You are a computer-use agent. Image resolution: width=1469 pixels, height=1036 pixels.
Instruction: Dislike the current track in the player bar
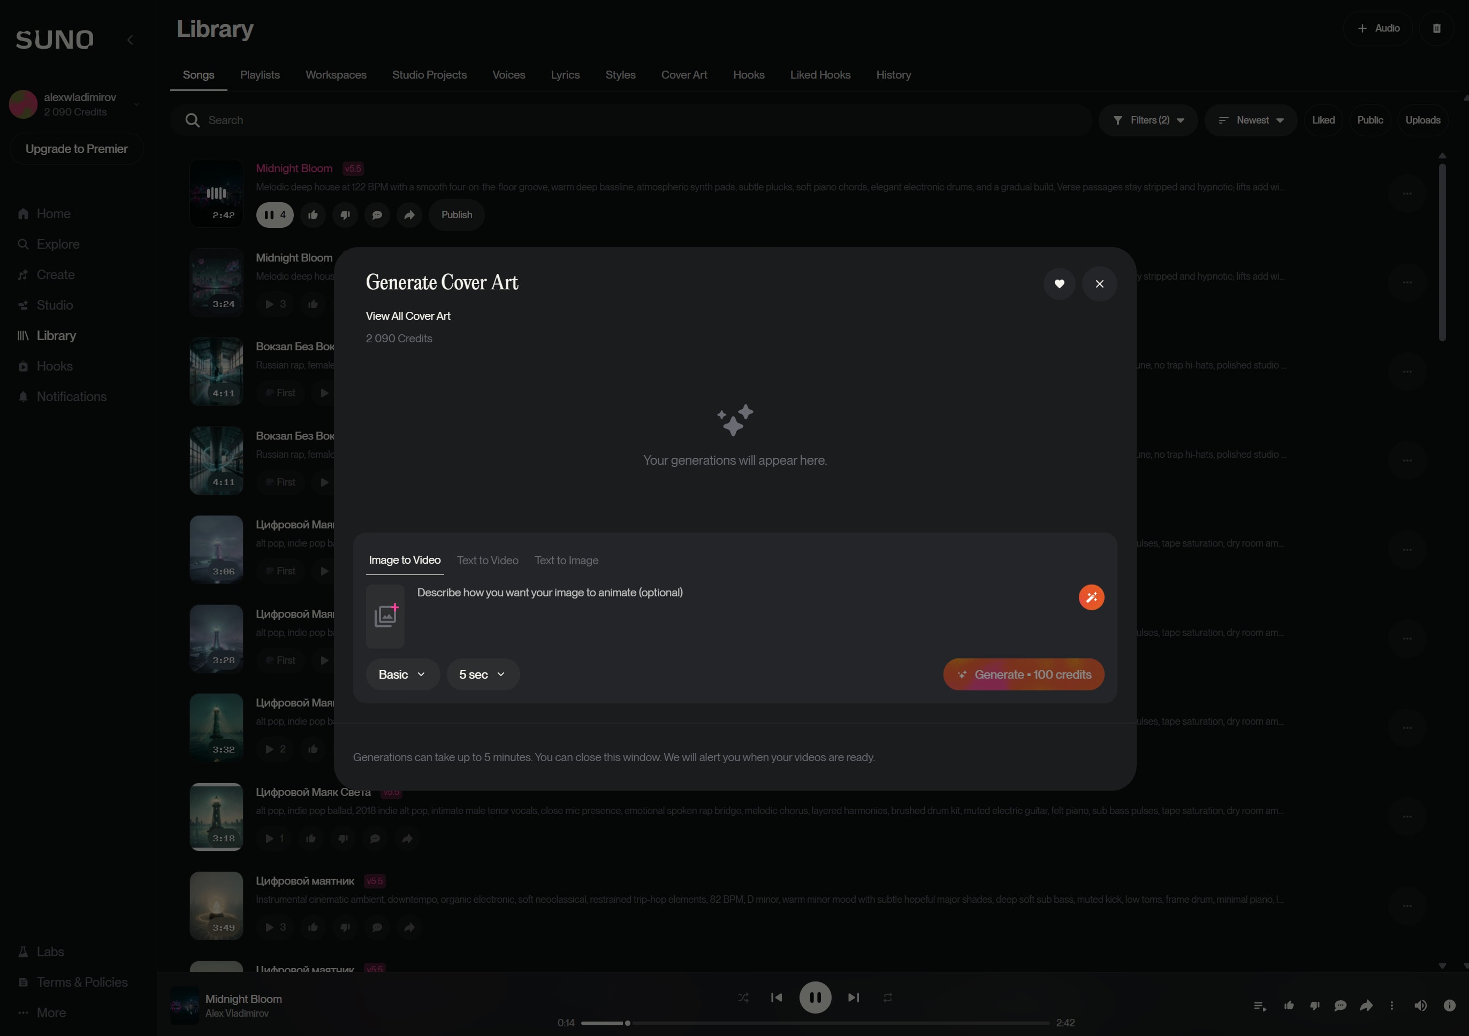(1314, 1006)
